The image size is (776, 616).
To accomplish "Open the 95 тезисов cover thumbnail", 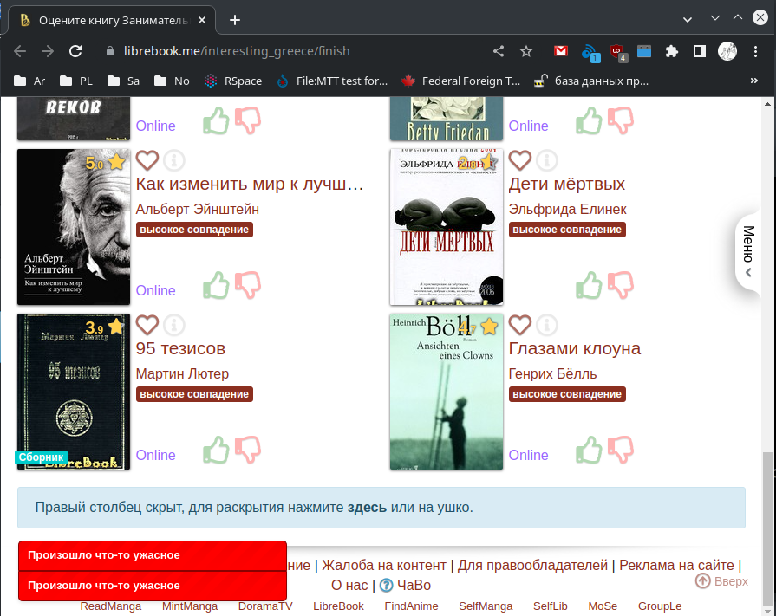I will tap(74, 392).
